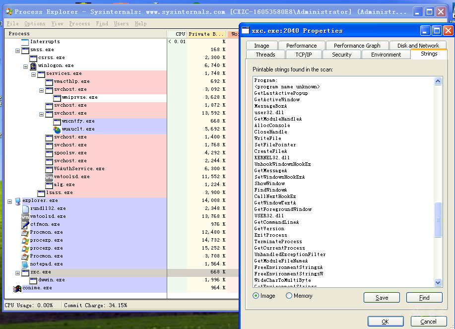Click the wuauclt.exe Windows Update icon
This screenshot has width=455, height=329.
tap(57, 130)
